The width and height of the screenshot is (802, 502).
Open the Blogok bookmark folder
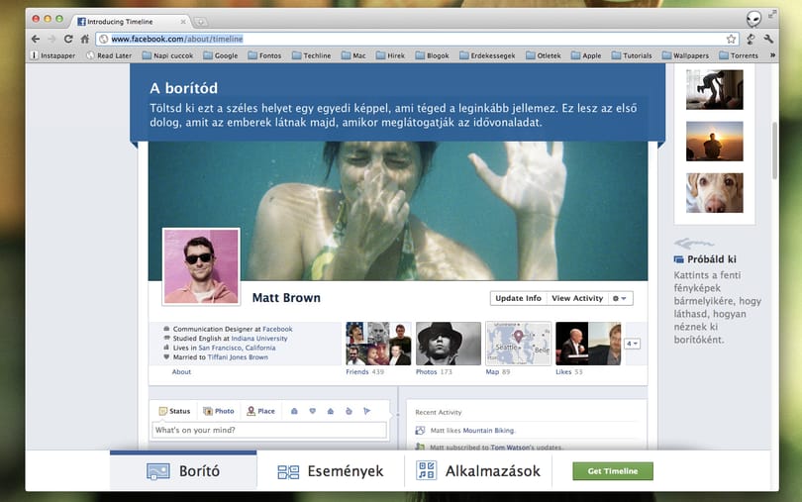433,55
